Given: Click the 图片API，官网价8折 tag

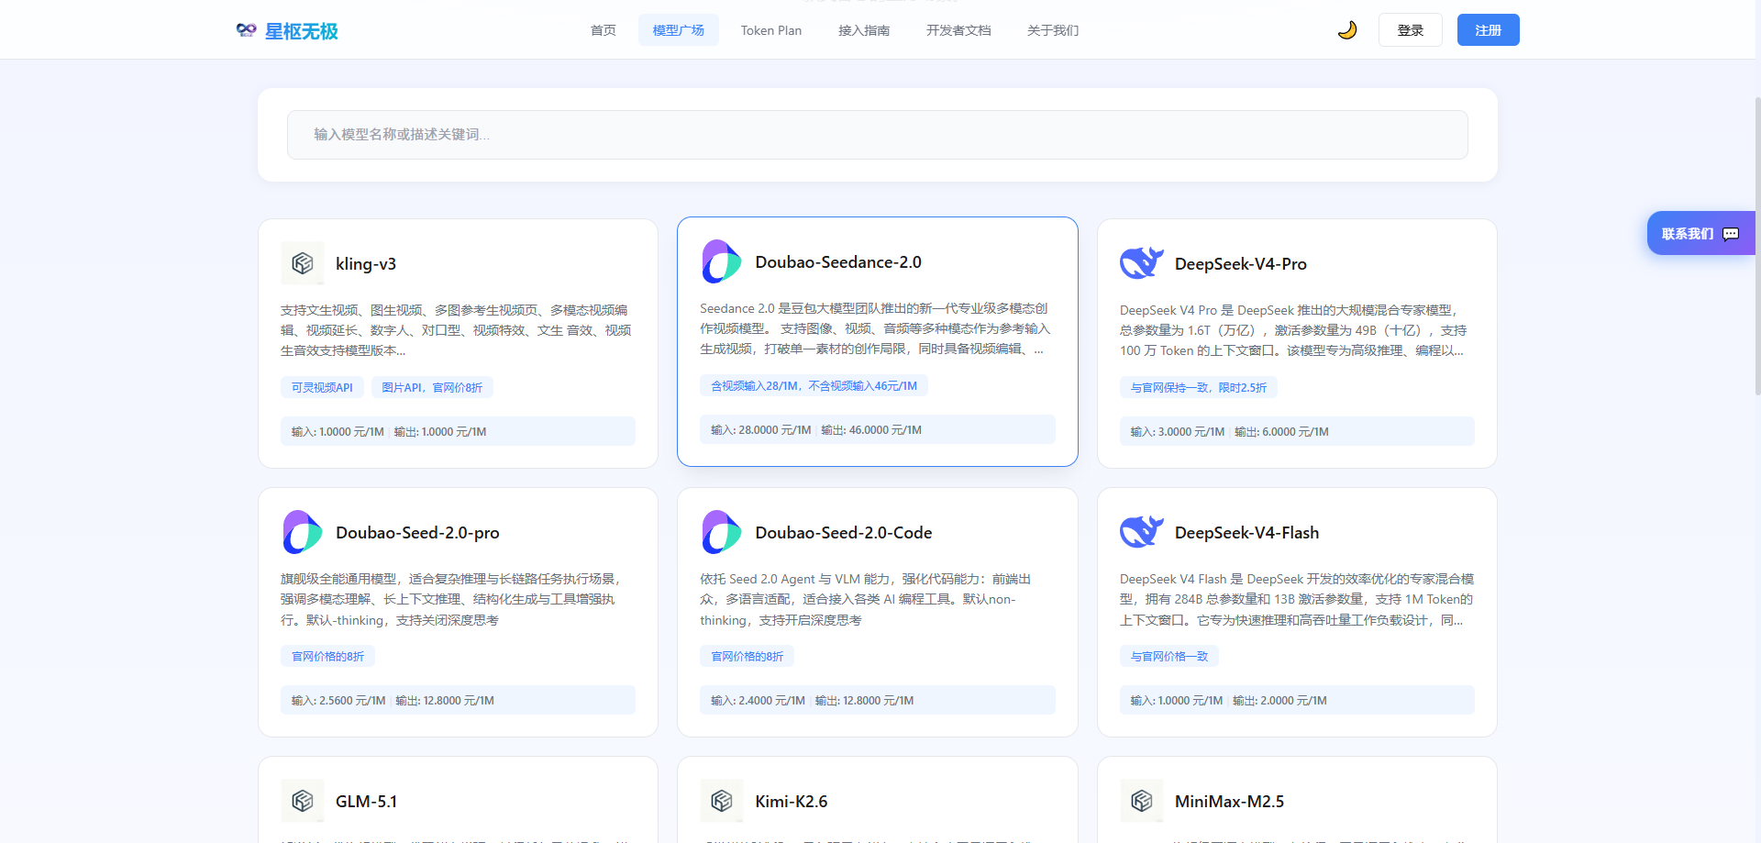Looking at the screenshot, I should point(432,387).
